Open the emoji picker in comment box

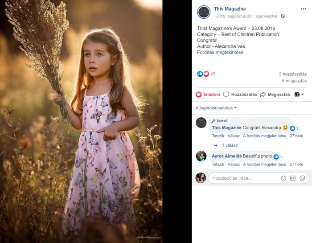pos(283,178)
